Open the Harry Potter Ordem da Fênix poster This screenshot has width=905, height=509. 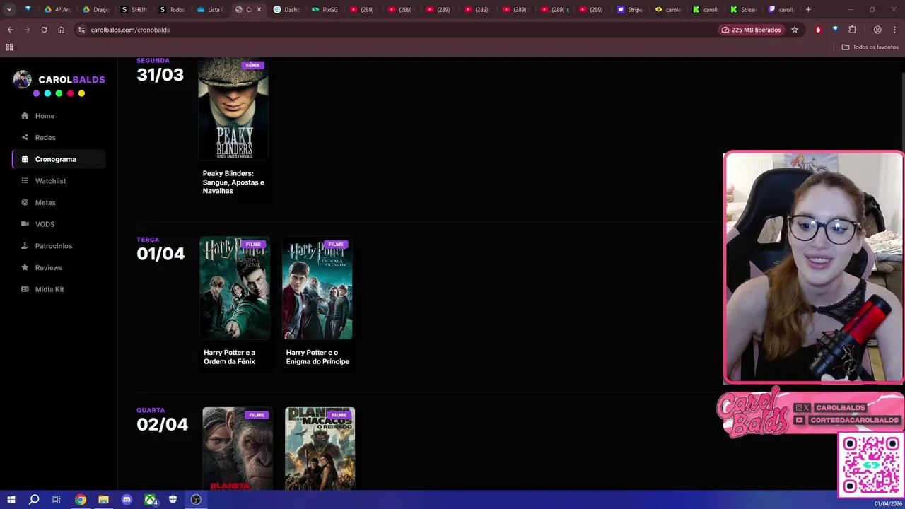click(x=235, y=288)
